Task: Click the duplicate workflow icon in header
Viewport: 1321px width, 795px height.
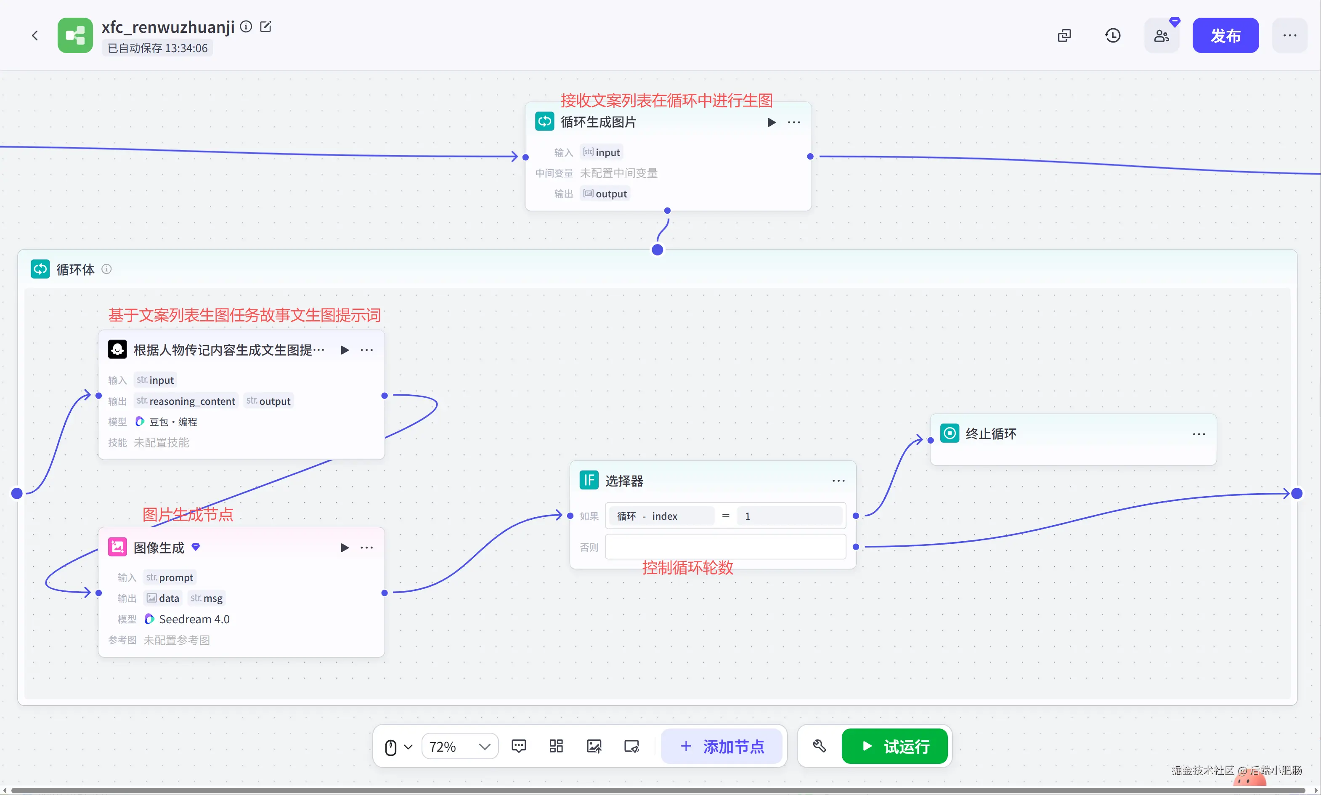Action: pos(1064,35)
